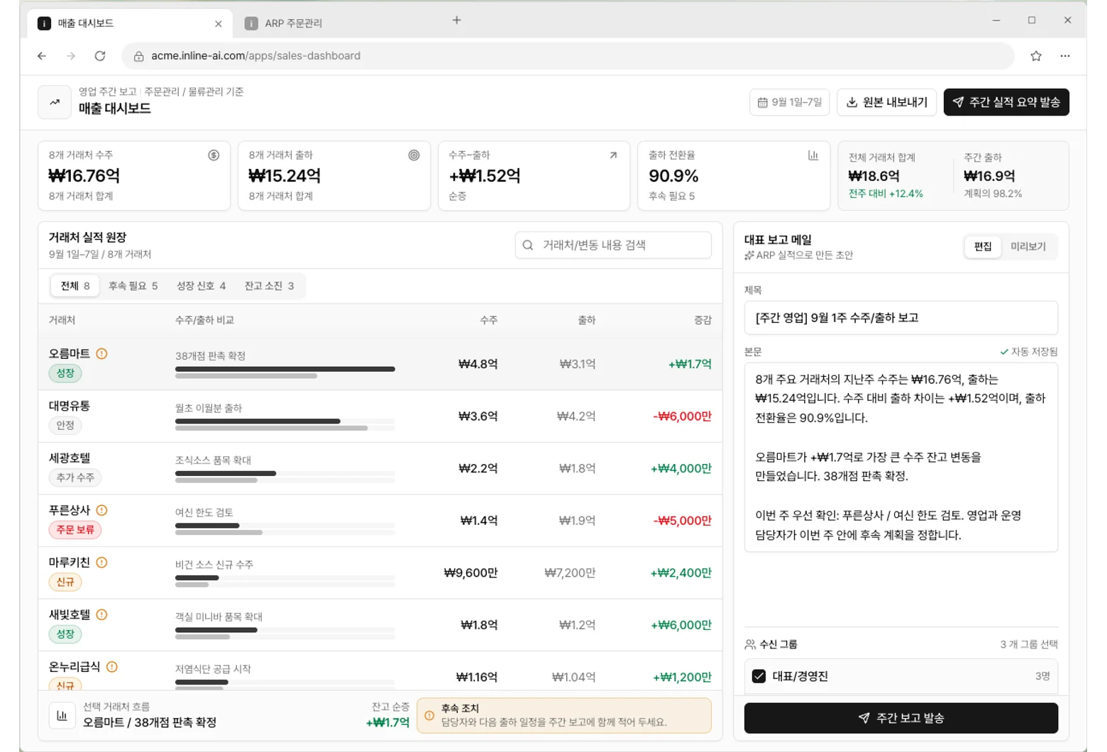Select the 세광호텔 row name
Image resolution: width=1107 pixels, height=752 pixels.
coord(70,458)
